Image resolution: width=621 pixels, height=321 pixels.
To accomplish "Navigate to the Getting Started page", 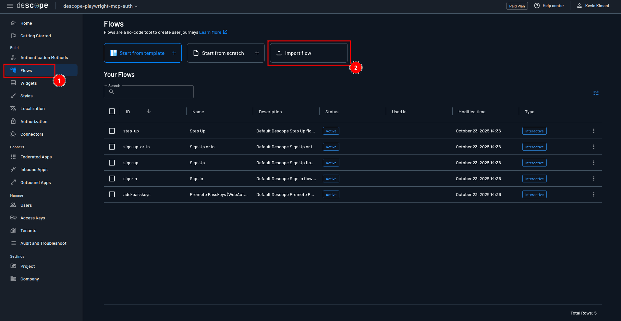I will point(36,36).
